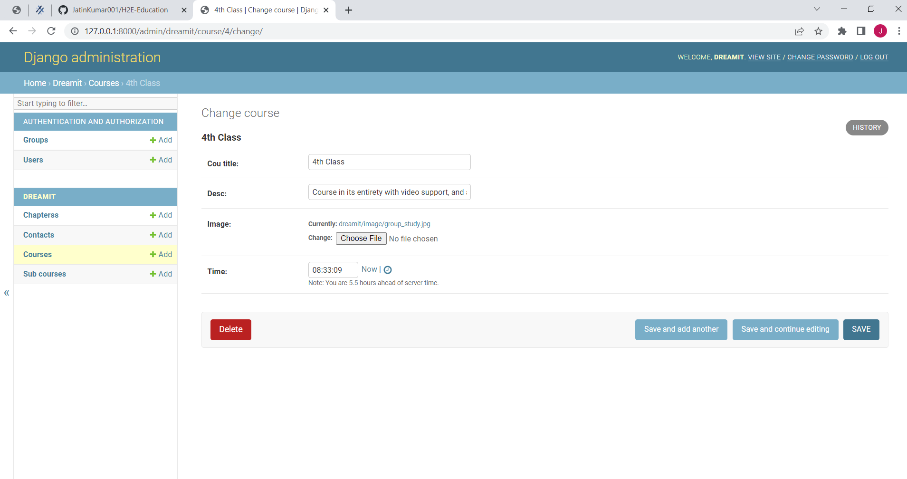The height and width of the screenshot is (479, 907).
Task: Open the HISTORY page for this course
Action: tap(866, 127)
